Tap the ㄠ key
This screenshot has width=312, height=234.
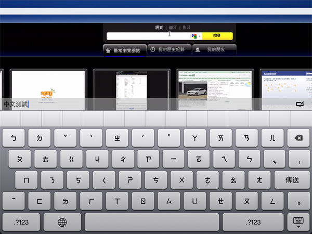pyautogui.click(x=233, y=180)
